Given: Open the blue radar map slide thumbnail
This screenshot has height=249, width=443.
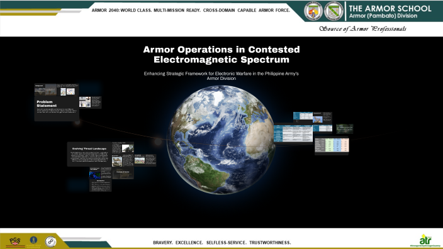Looking at the screenshot, I should coord(100,173).
